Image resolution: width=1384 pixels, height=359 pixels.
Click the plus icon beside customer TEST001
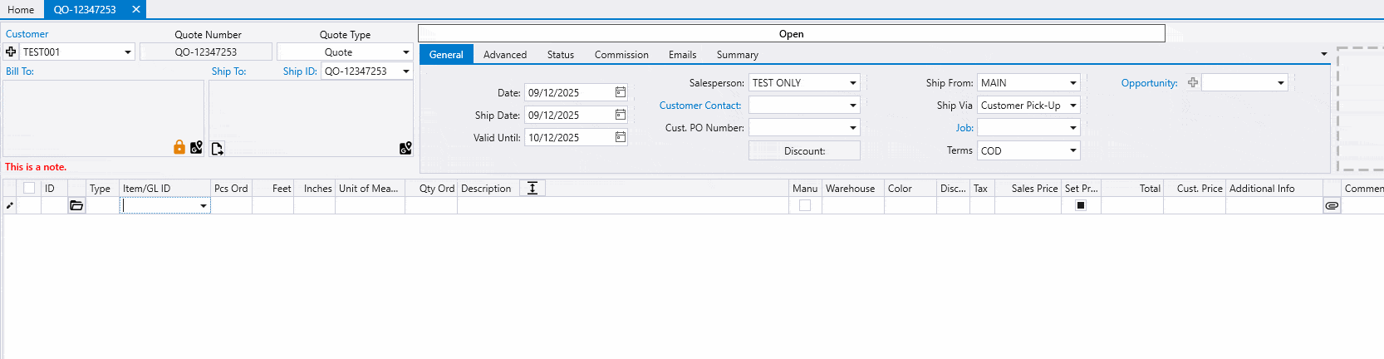point(11,52)
